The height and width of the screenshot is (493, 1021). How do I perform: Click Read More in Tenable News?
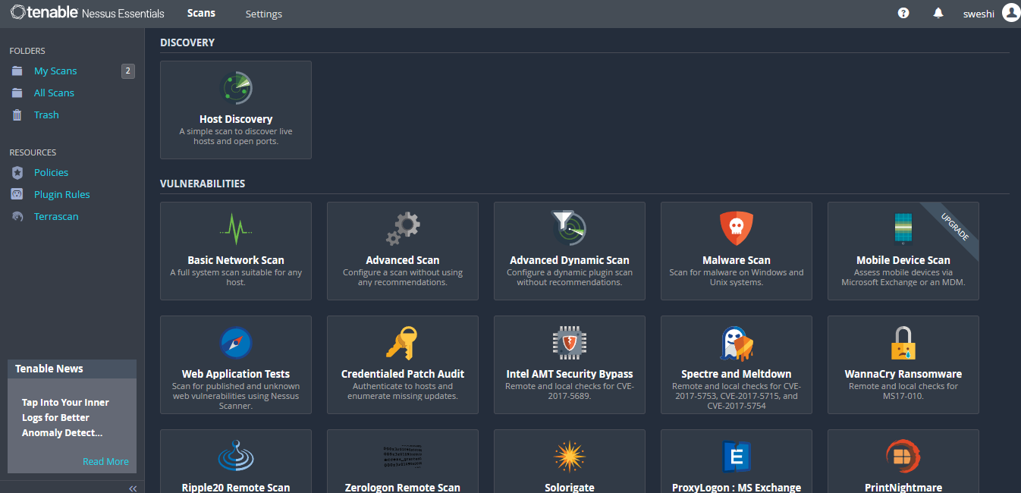coord(105,461)
